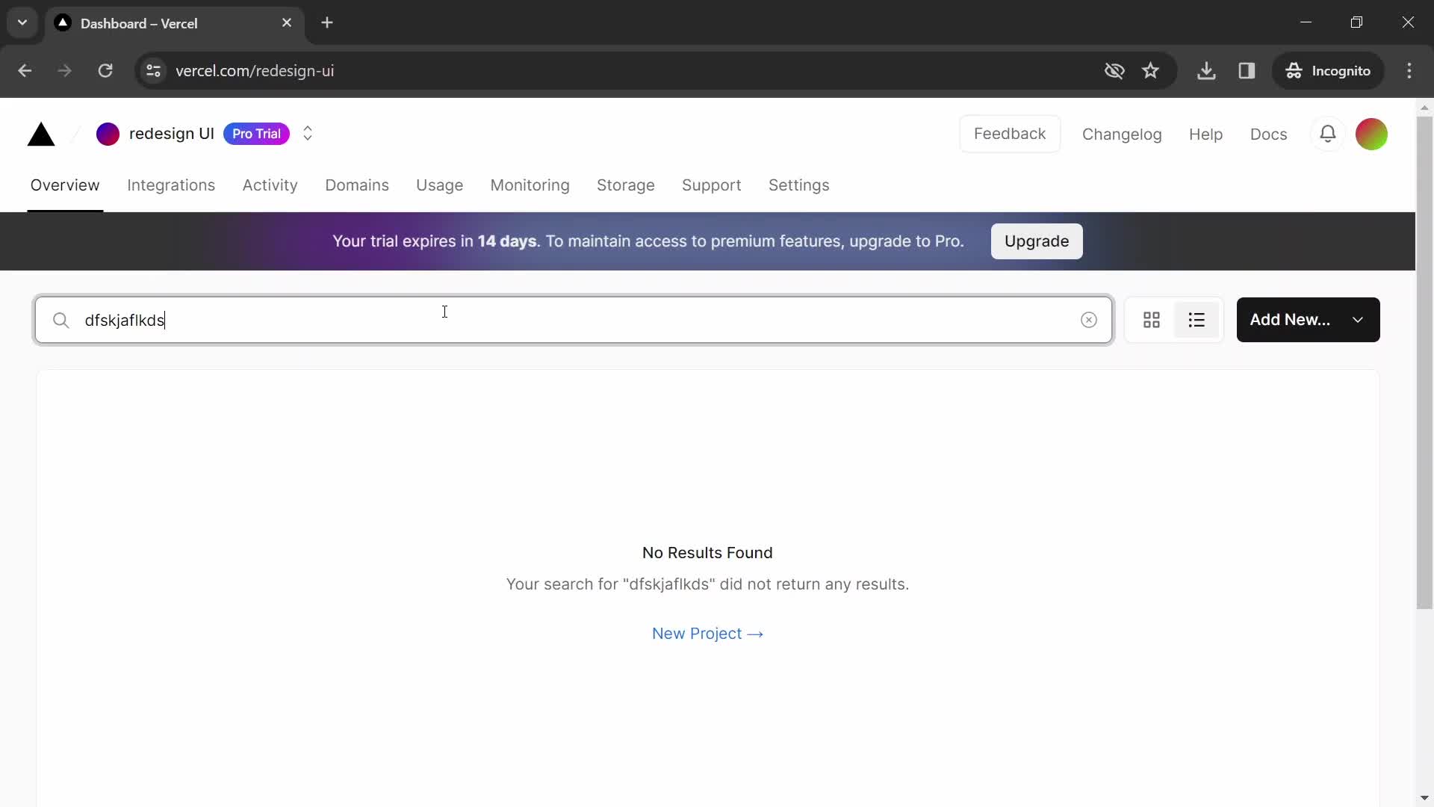Image resolution: width=1434 pixels, height=807 pixels.
Task: Click New Project link
Action: 708,634
